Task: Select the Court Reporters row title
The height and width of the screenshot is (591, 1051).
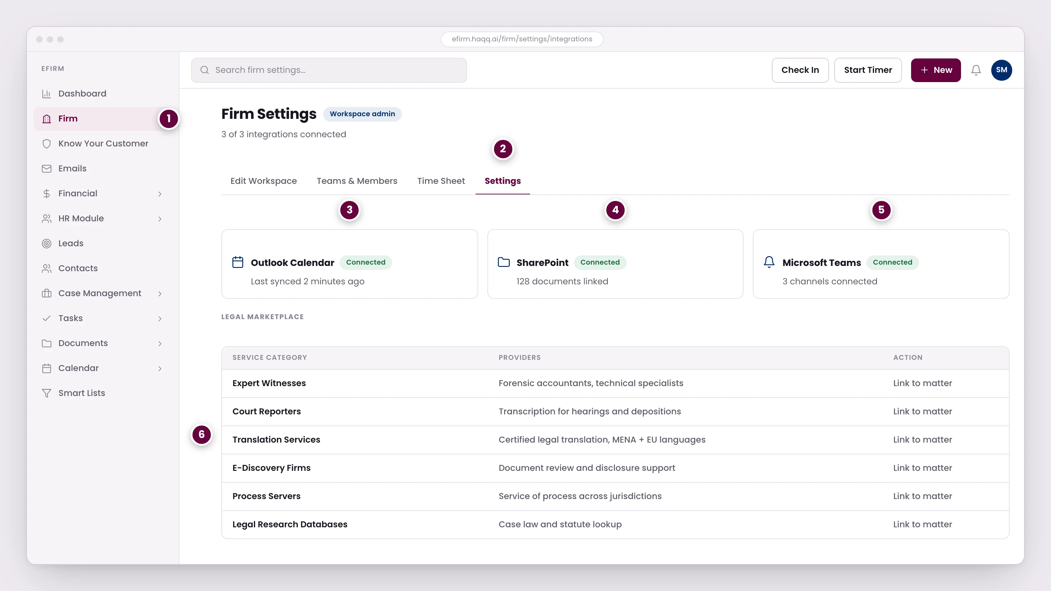Action: click(x=266, y=411)
